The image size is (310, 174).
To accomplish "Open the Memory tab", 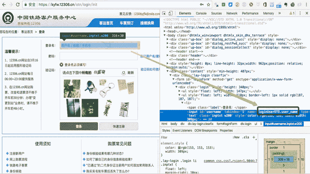I will tap(268, 13).
